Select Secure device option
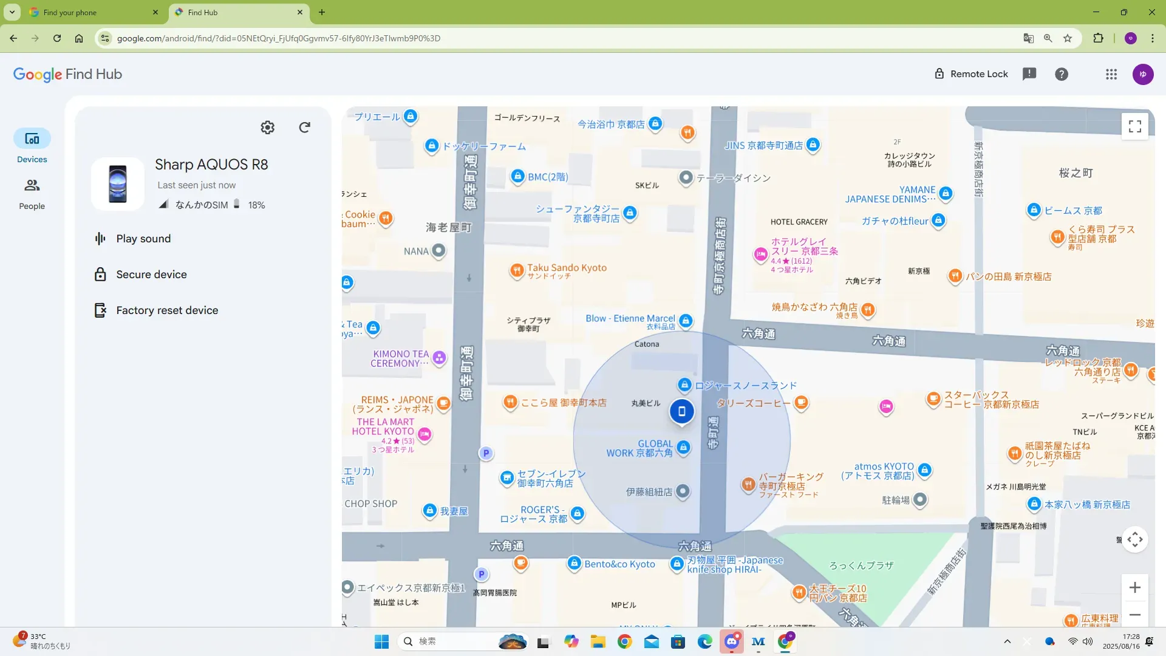The width and height of the screenshot is (1166, 656). pos(151,275)
